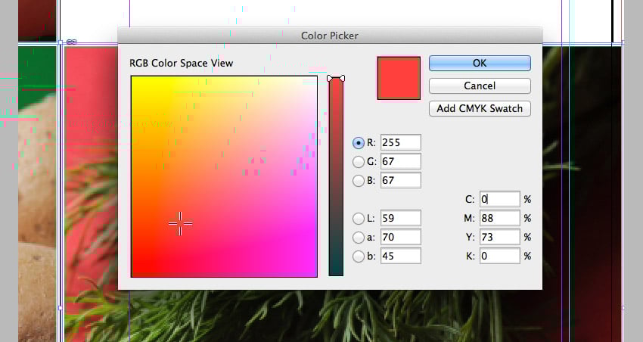The image size is (643, 342).
Task: Click the L value field showing 59
Action: click(401, 218)
